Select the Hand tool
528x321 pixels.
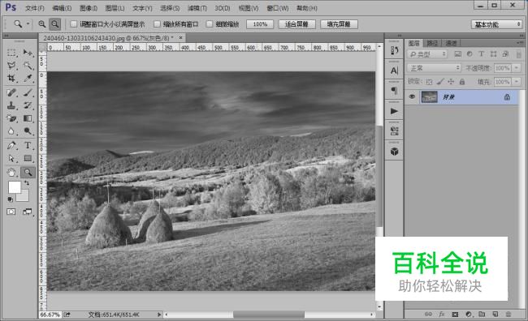pyautogui.click(x=11, y=173)
